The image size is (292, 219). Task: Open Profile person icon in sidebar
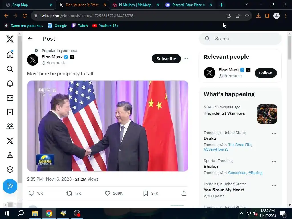[10, 155]
